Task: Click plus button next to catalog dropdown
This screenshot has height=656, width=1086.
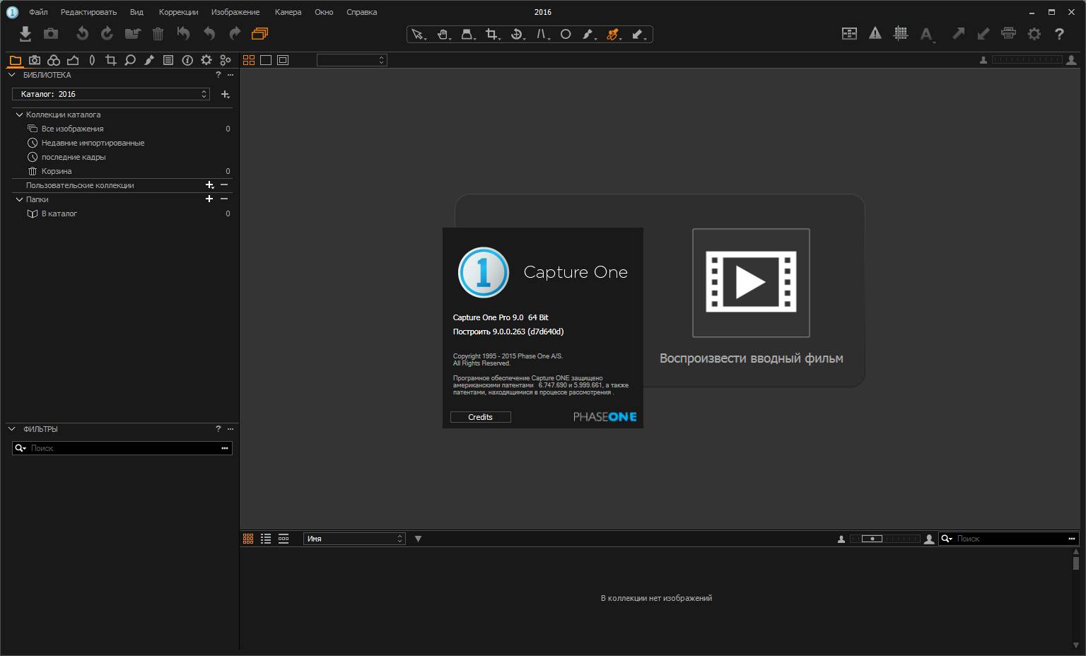Action: click(x=225, y=94)
